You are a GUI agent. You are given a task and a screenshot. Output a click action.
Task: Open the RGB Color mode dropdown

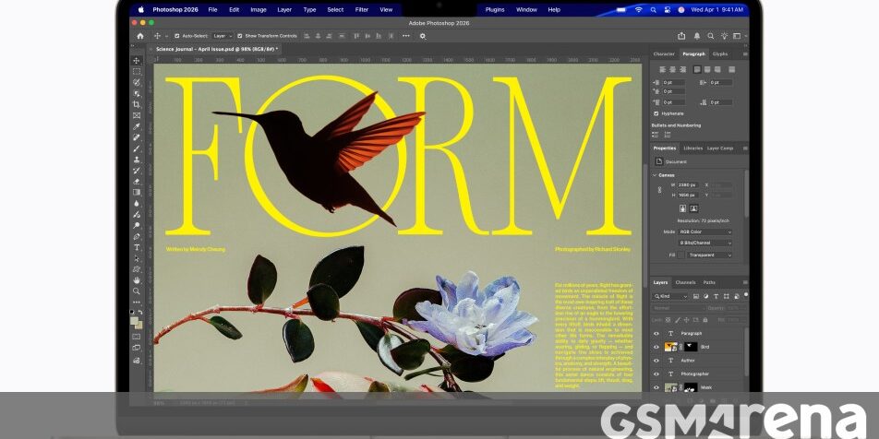[704, 231]
